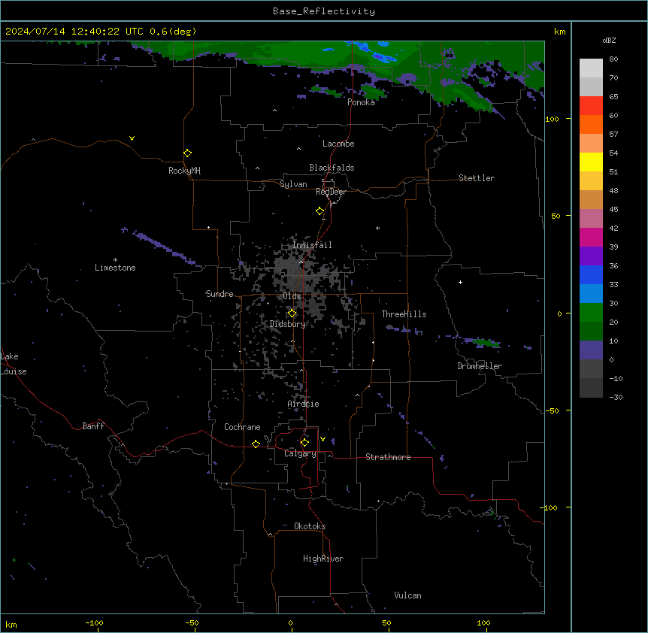Click the white plus marker north of Drumheller
This screenshot has width=648, height=633.
point(460,282)
